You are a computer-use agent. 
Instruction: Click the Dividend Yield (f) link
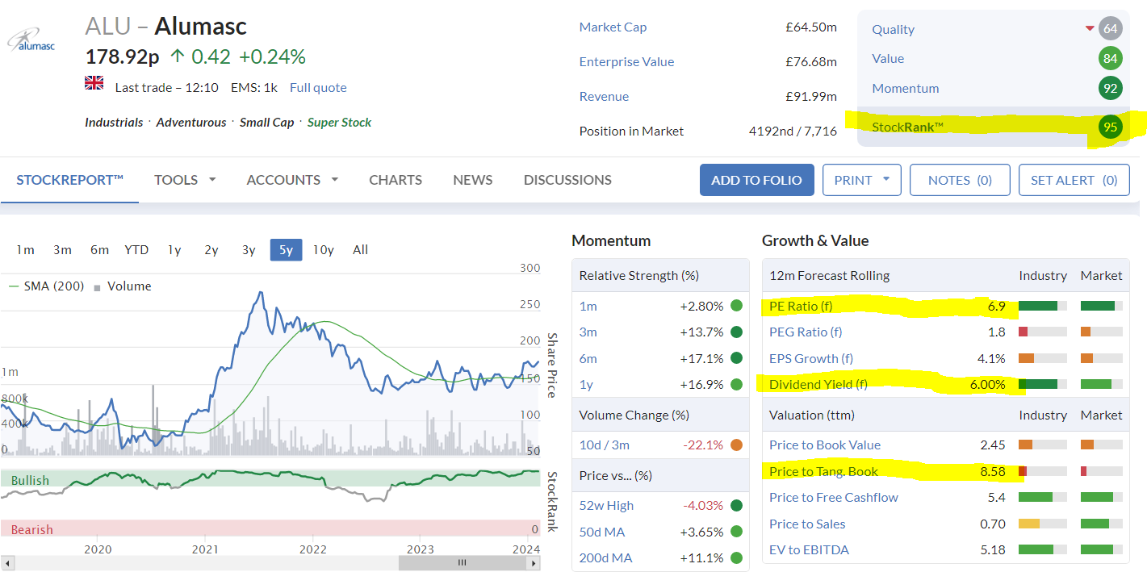click(x=818, y=384)
